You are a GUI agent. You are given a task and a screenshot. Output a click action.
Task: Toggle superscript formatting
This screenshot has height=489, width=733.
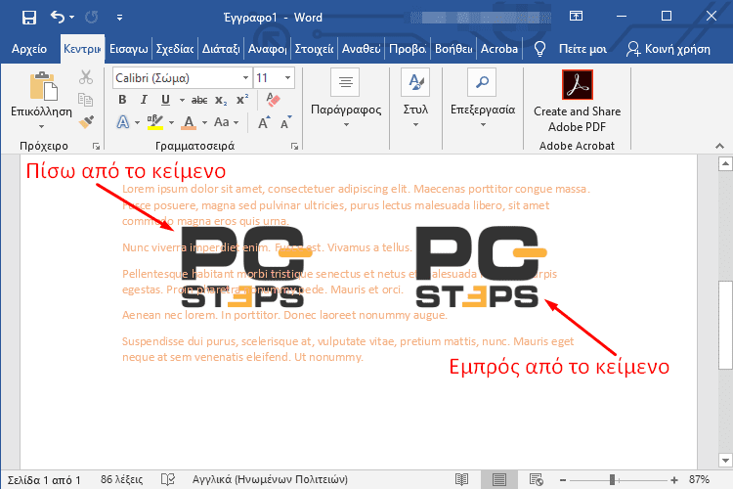[242, 100]
